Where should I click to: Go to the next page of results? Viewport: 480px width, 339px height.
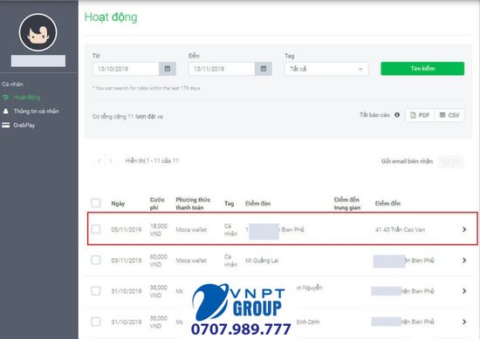(110, 161)
